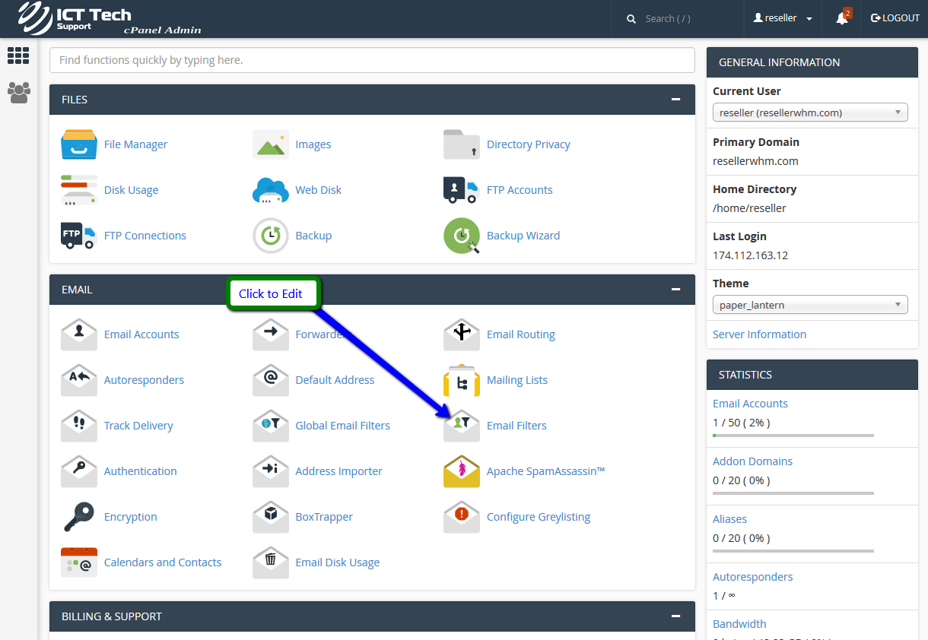Click the home grid sidebar icon
The width and height of the screenshot is (928, 640).
point(18,55)
